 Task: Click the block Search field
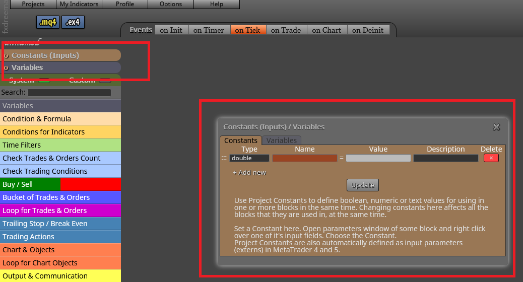pos(70,92)
